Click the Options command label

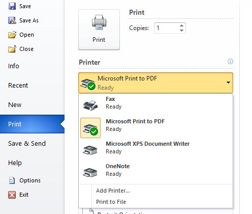coord(30,180)
